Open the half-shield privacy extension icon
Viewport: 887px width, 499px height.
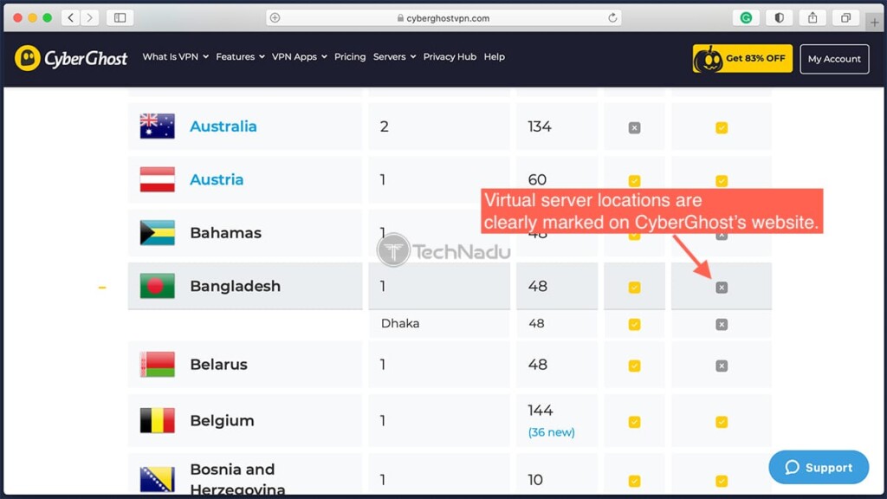click(779, 18)
